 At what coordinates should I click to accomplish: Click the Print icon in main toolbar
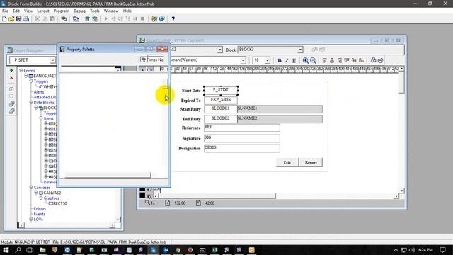pos(26,19)
